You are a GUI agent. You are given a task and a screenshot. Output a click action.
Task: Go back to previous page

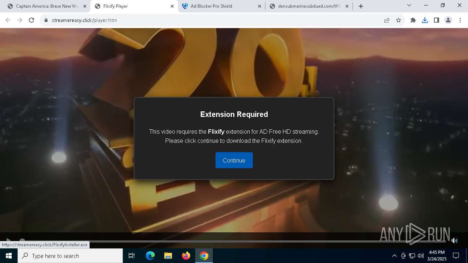coord(8,20)
